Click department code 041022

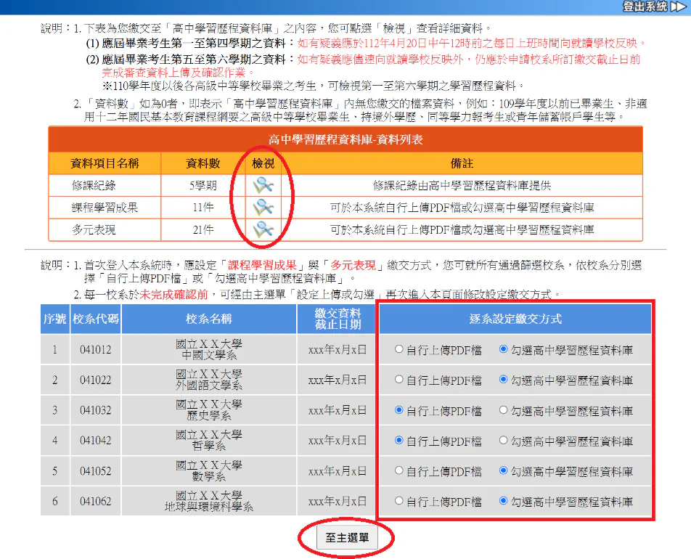click(x=95, y=380)
